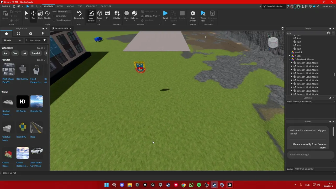Pick the Döndür (Rotate) tool
This screenshot has height=189, width=336.
click(47, 15)
